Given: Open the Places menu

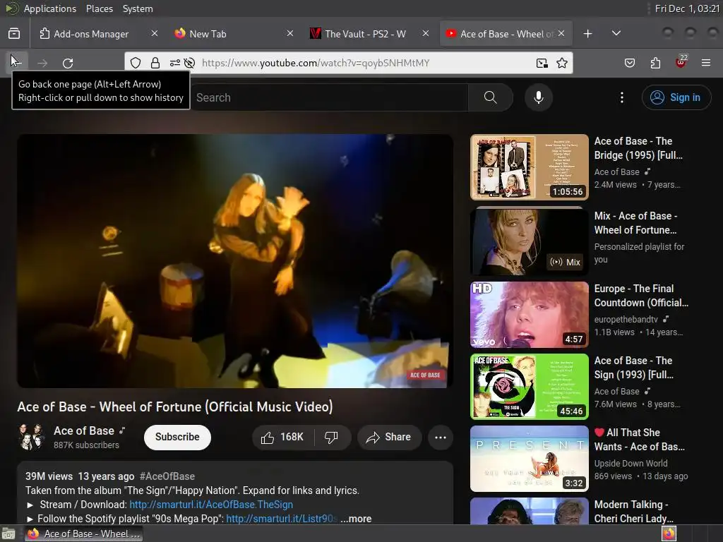Looking at the screenshot, I should point(99,8).
